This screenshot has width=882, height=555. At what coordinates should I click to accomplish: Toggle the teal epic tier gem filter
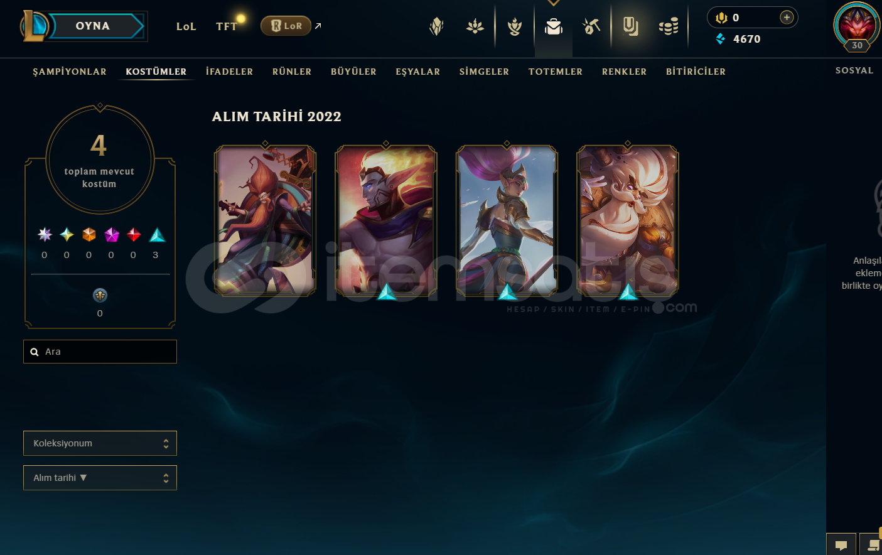click(x=157, y=235)
